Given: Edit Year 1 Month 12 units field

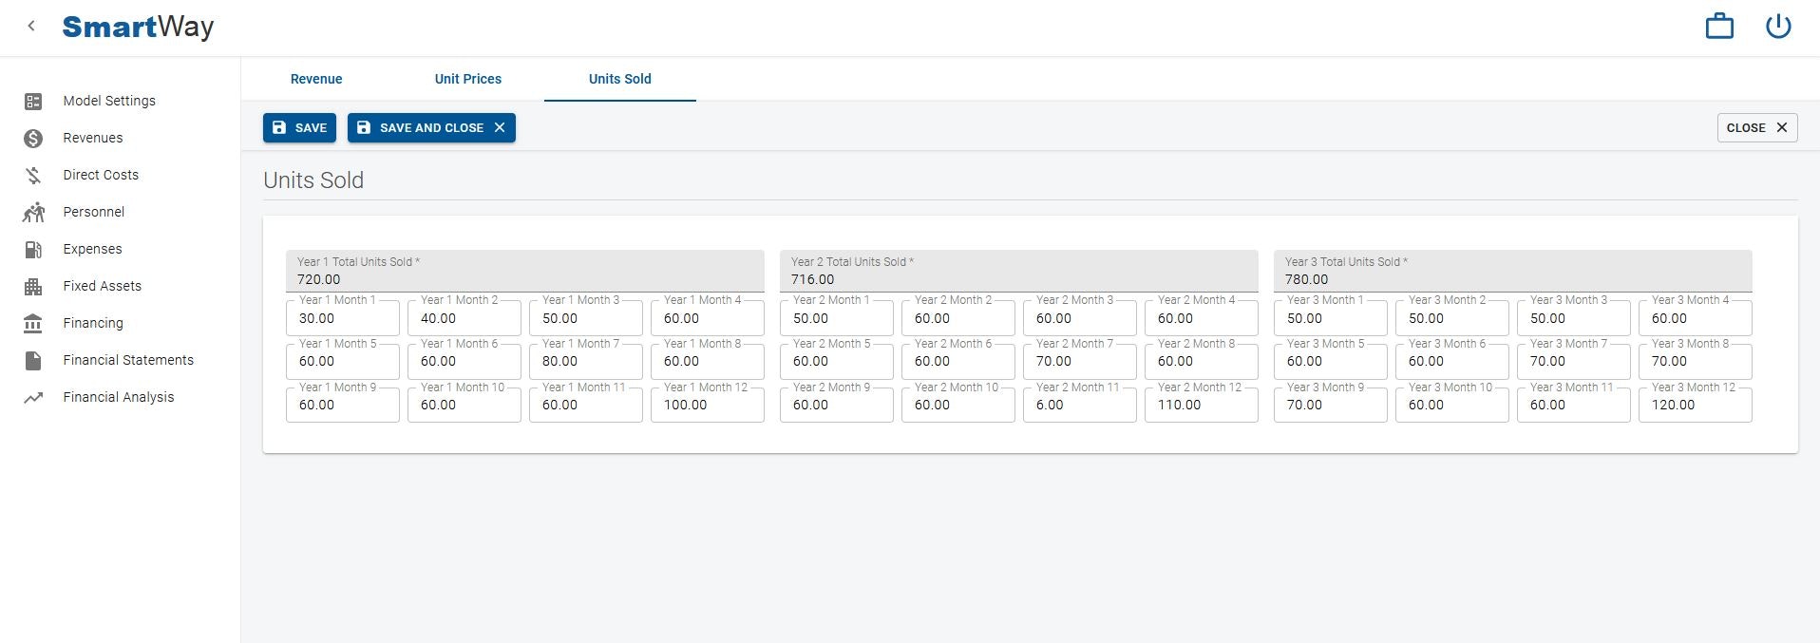Looking at the screenshot, I should point(708,405).
